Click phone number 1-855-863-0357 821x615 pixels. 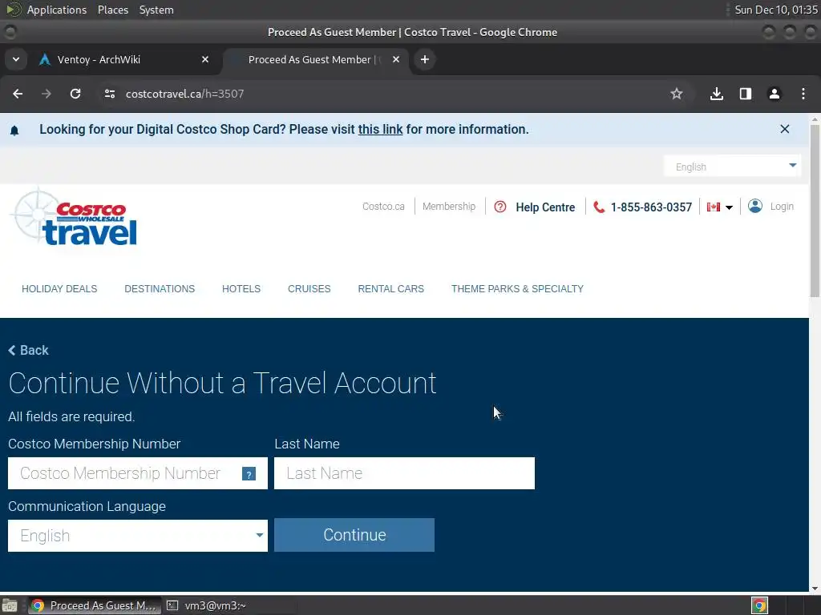pos(651,207)
